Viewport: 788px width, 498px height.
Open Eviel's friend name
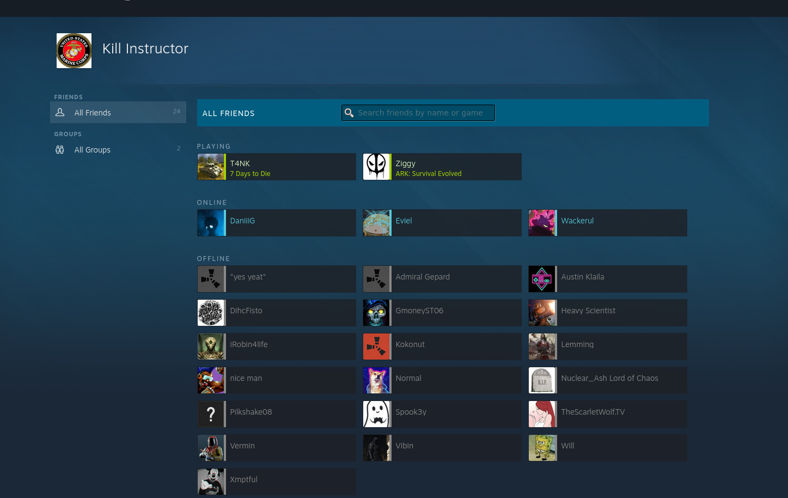[404, 221]
